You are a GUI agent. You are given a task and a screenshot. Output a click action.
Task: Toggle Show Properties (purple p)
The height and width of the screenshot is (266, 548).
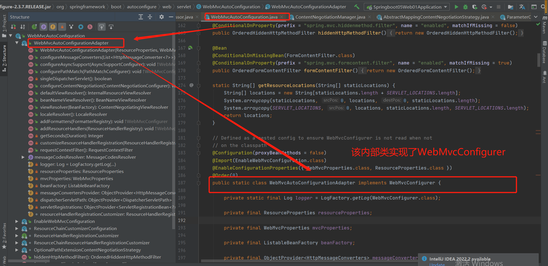click(x=43, y=27)
